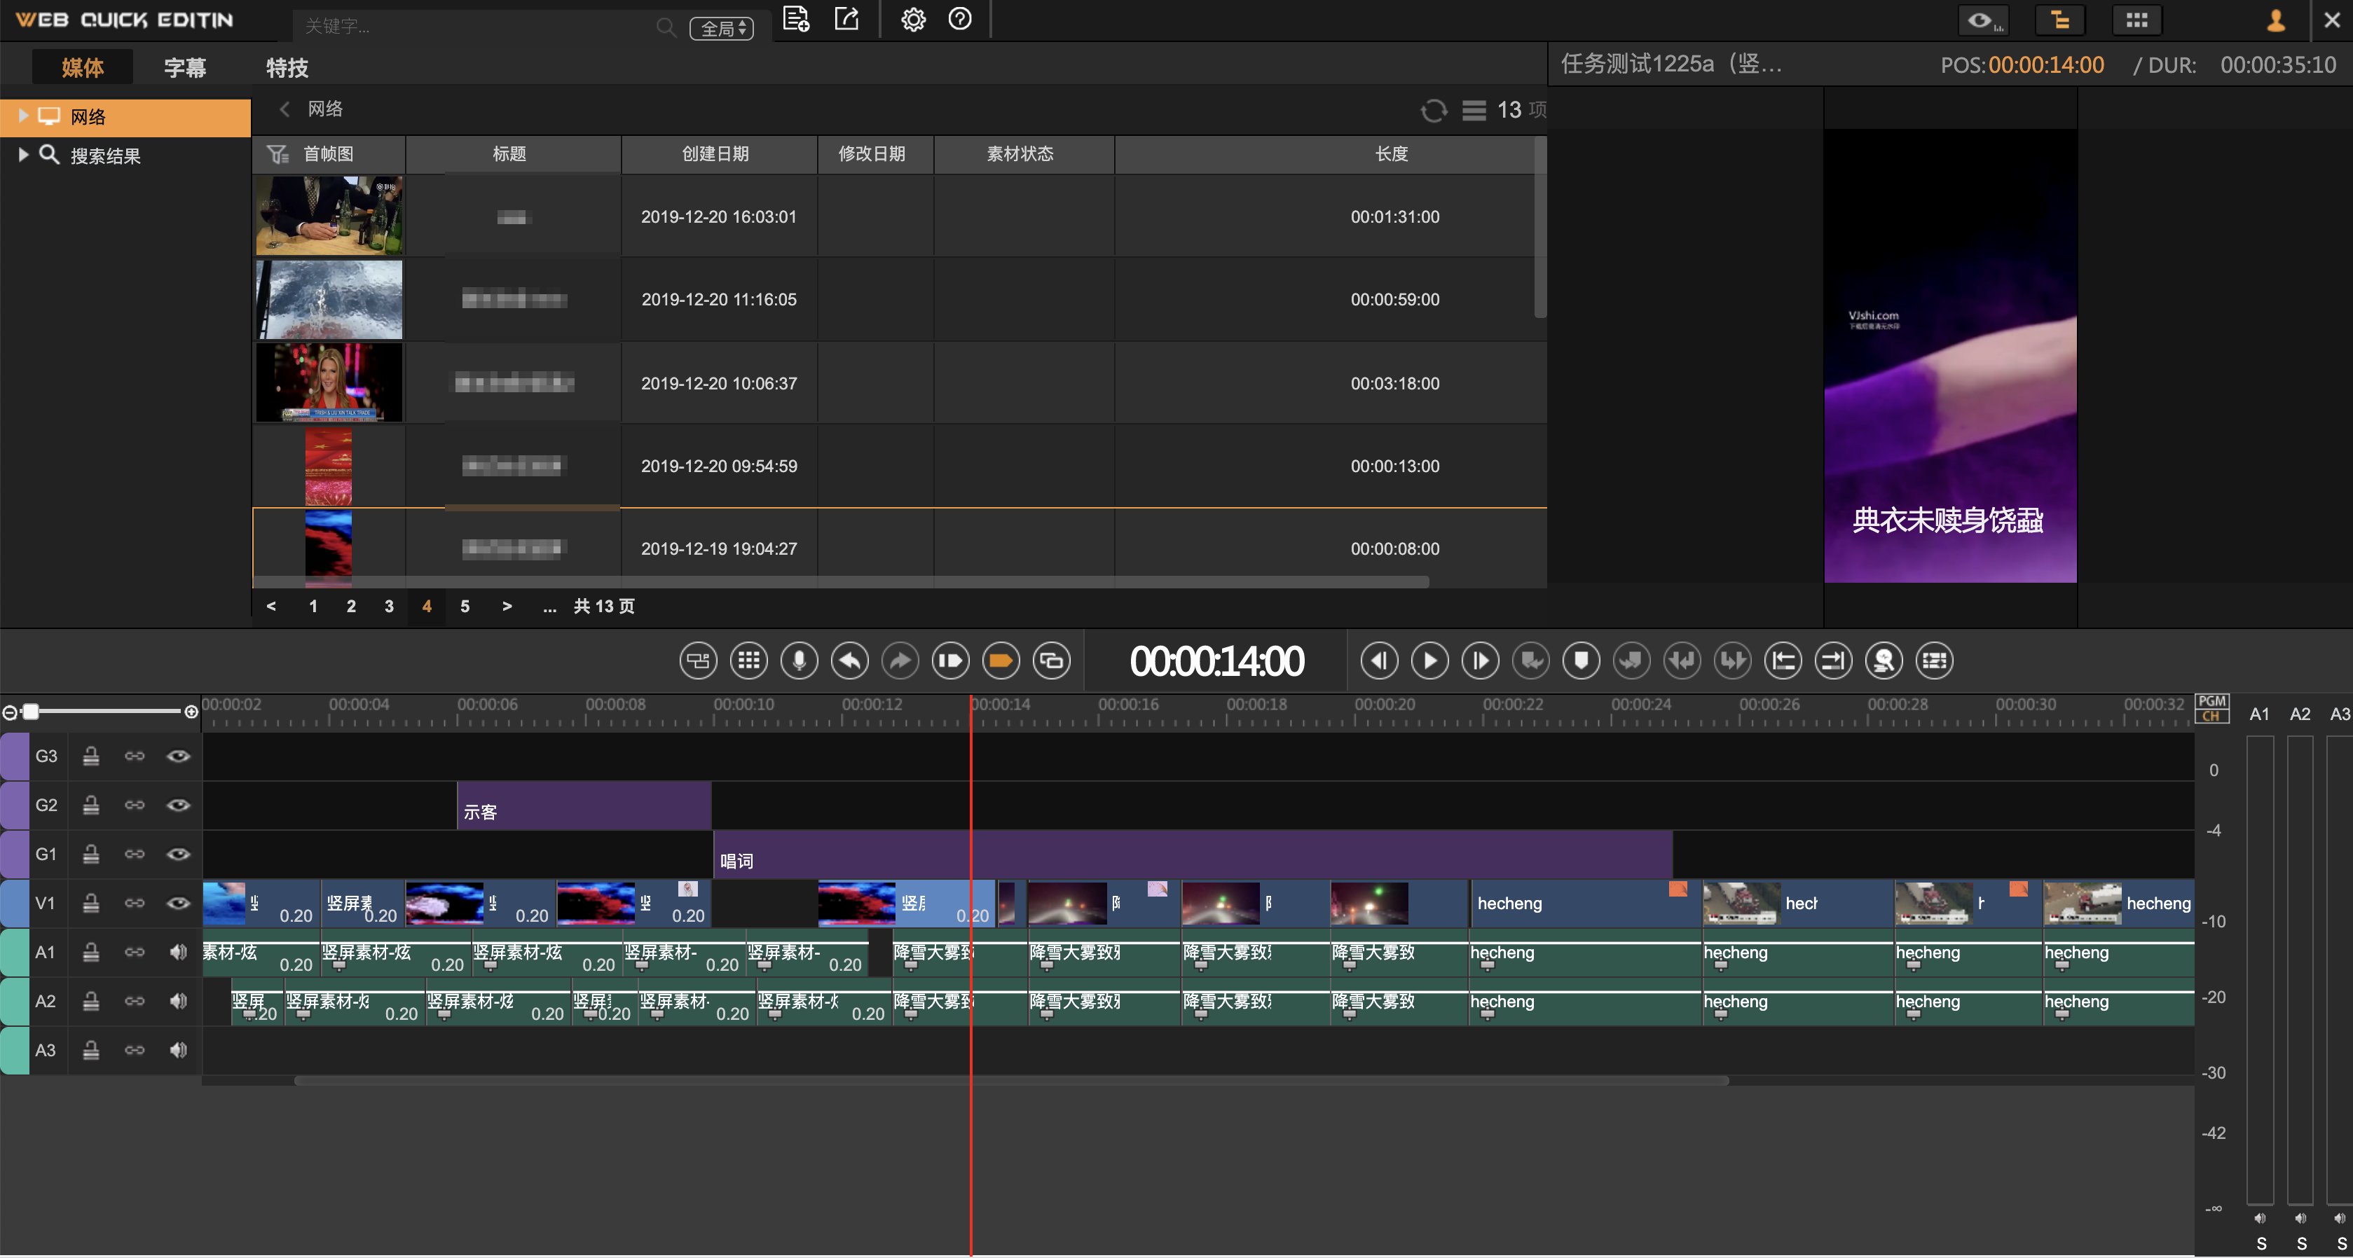The height and width of the screenshot is (1258, 2353).
Task: Switch to the 字幕 tab
Action: [x=184, y=67]
